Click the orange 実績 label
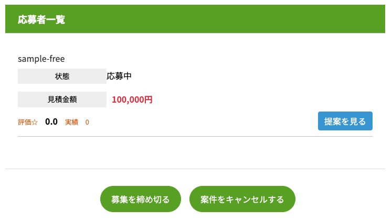Screen dimensions: 392x221 pos(71,122)
